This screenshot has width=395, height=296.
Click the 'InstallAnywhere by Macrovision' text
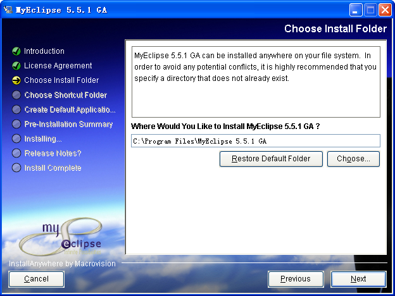coord(62,264)
